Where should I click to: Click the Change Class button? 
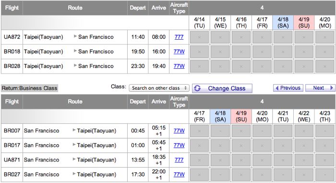click(222, 88)
